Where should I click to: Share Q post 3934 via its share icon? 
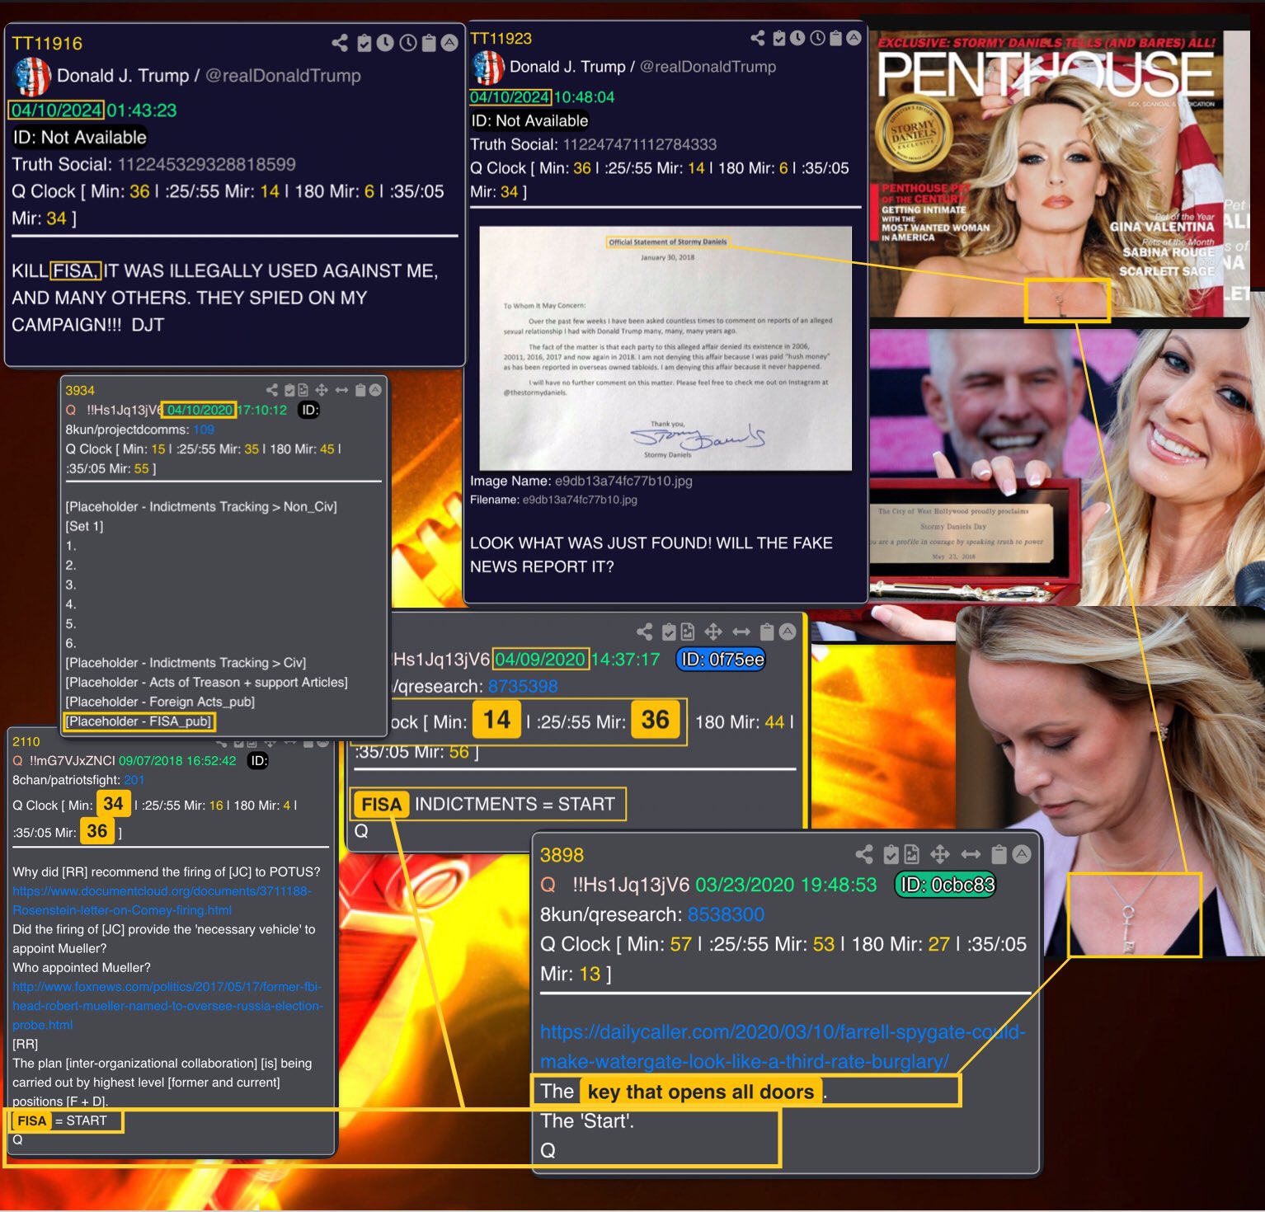point(272,390)
